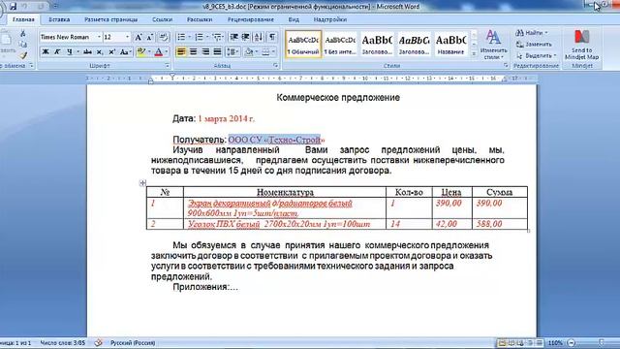Open the Шрифт dialog launcher

(168, 66)
